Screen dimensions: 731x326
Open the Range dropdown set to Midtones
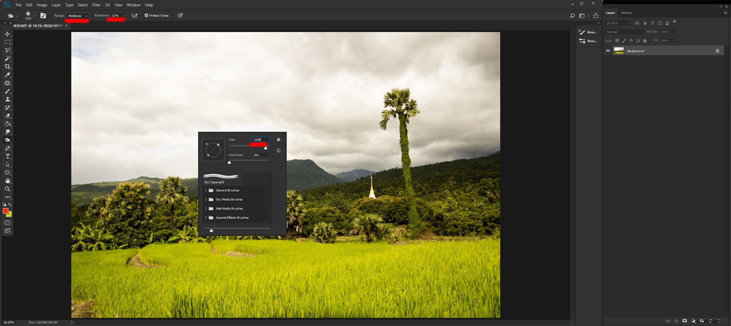point(77,15)
